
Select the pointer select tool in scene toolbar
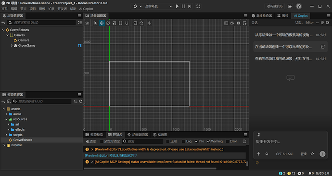[x=95, y=23]
